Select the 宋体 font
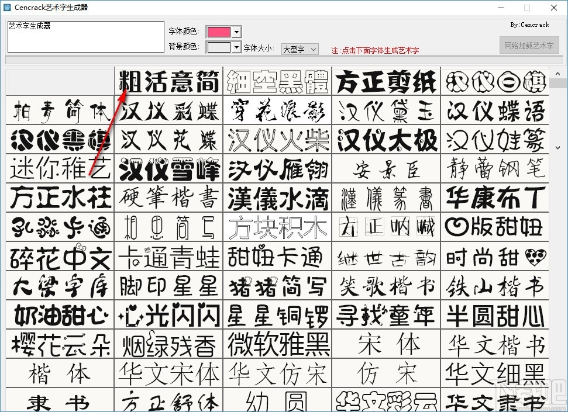This screenshot has width=568, height=412. tap(386, 345)
